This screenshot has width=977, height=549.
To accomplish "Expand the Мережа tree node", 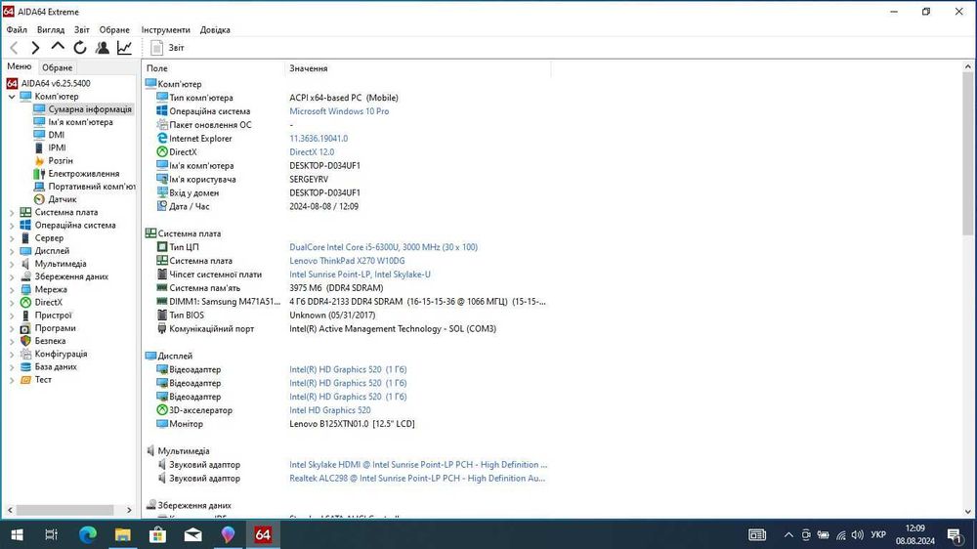I will click(11, 290).
